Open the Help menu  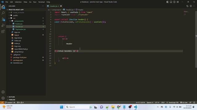point(48,2)
